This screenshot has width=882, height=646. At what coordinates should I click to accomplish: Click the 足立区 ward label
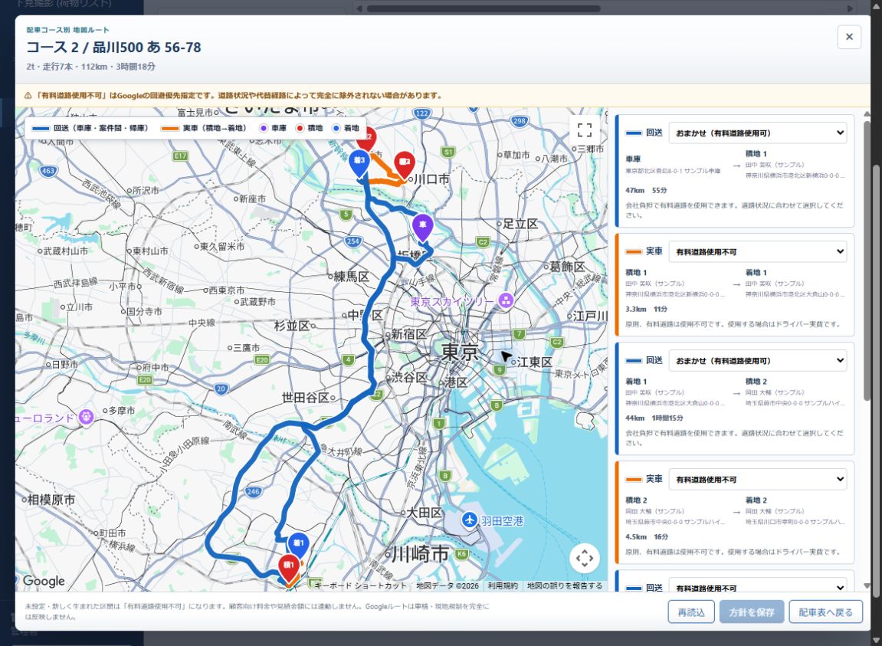520,224
